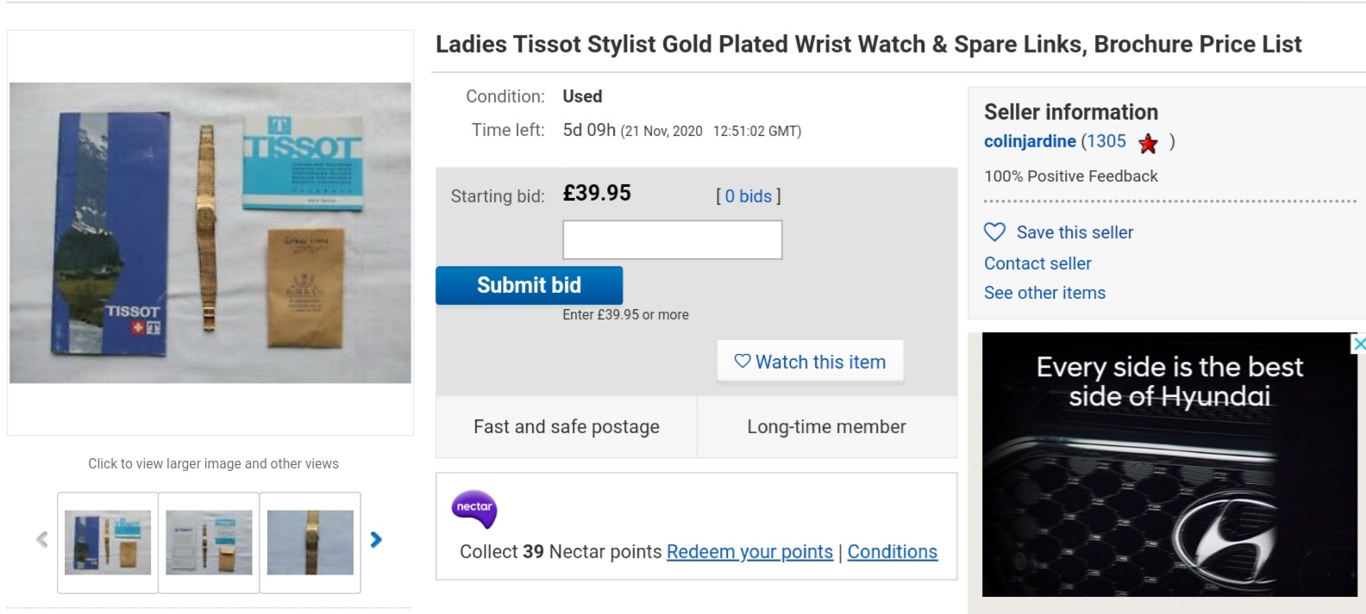The width and height of the screenshot is (1366, 614).
Task: Enter bid amount in the bid field
Action: click(672, 239)
